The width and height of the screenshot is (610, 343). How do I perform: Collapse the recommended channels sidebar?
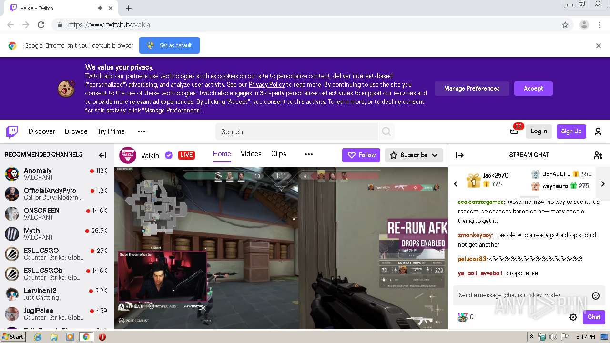102,155
